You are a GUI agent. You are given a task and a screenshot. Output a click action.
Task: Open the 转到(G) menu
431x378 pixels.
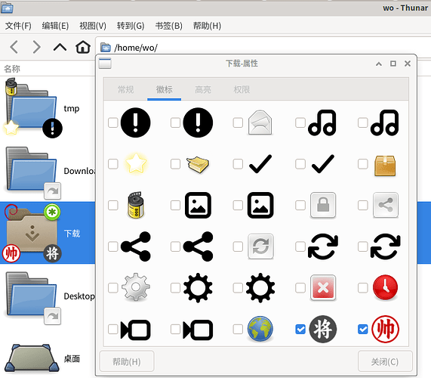click(x=131, y=26)
